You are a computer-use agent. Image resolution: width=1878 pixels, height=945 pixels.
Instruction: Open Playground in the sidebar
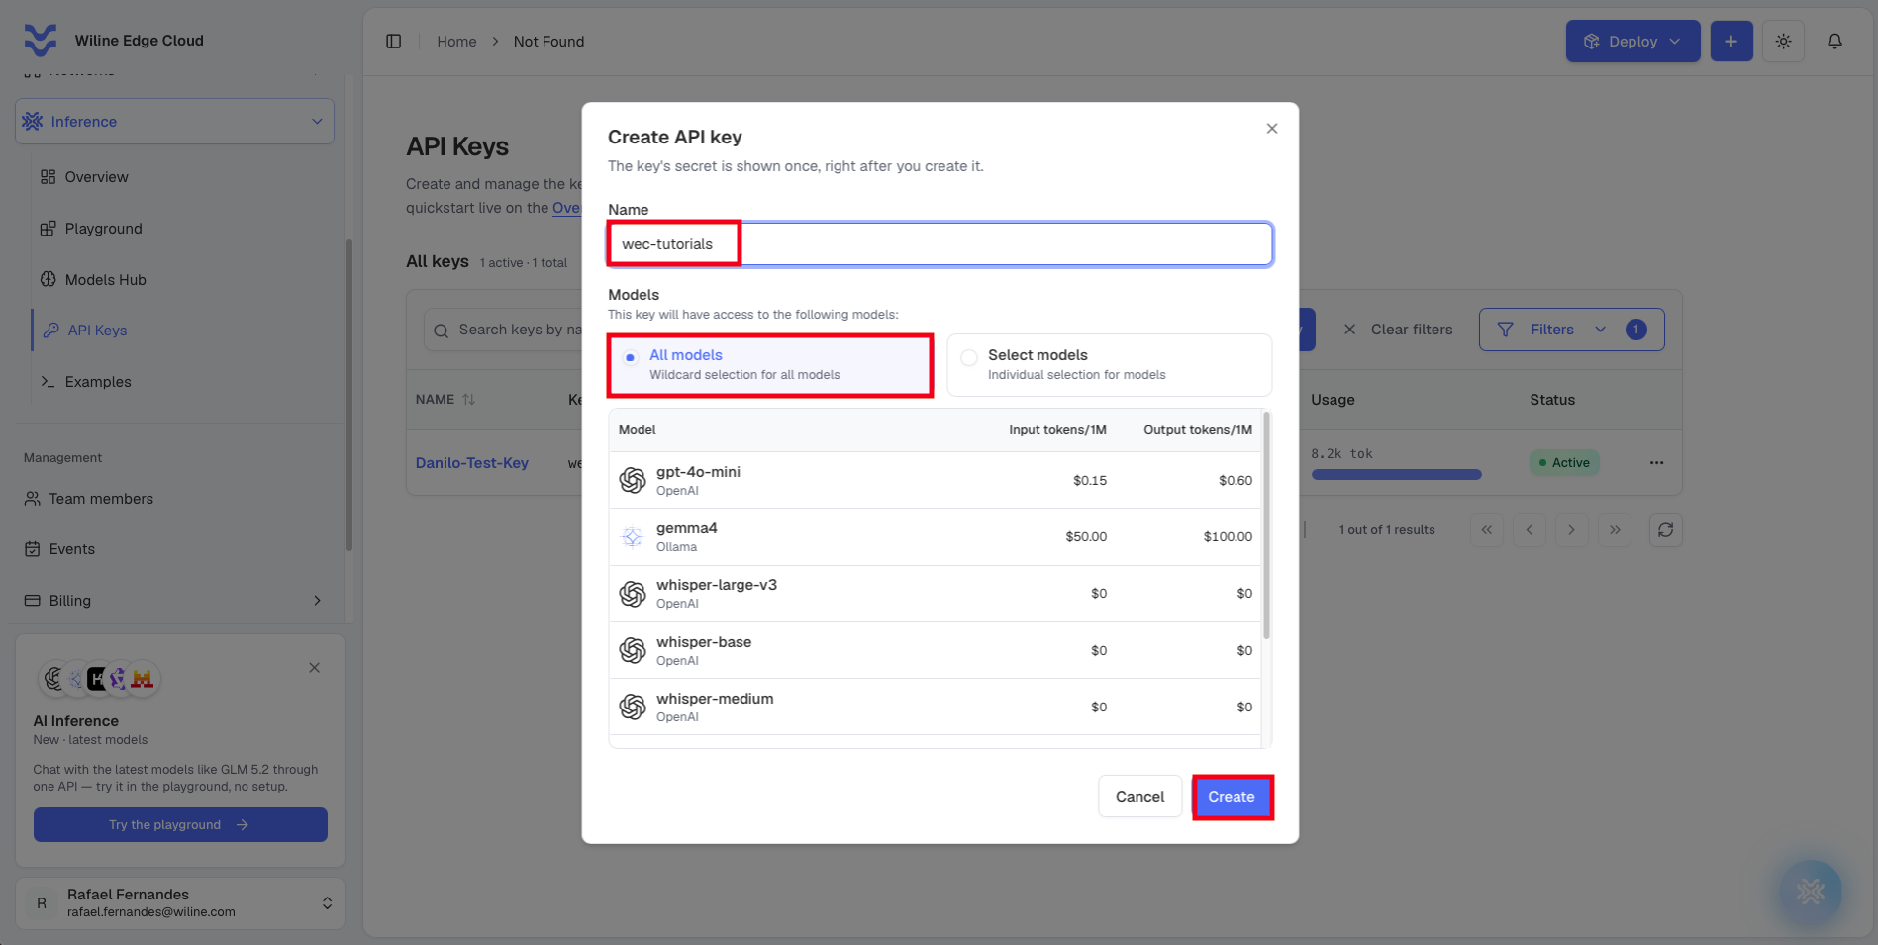tap(104, 229)
